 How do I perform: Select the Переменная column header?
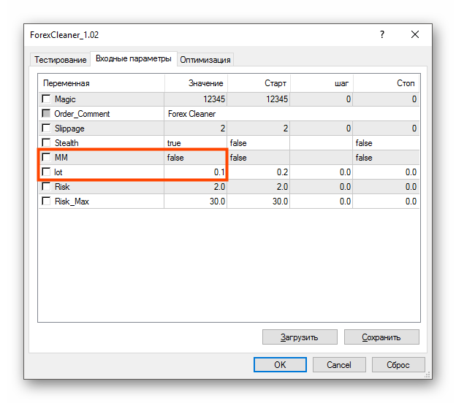pos(102,83)
